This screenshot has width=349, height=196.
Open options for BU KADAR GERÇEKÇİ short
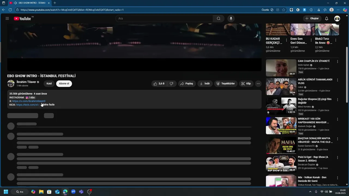tap(286, 40)
